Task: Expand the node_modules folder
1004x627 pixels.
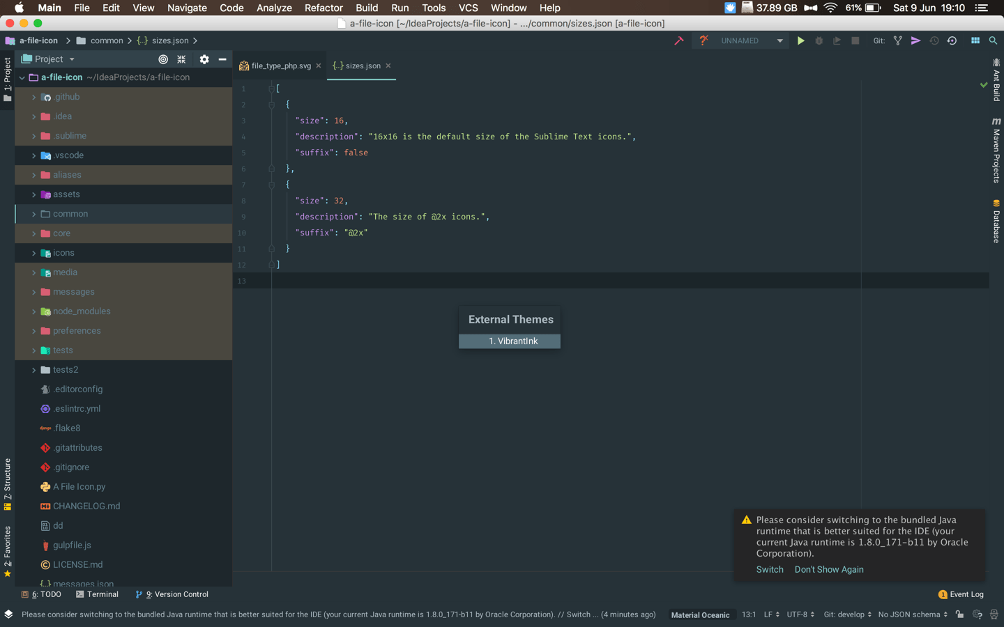Action: pos(33,311)
